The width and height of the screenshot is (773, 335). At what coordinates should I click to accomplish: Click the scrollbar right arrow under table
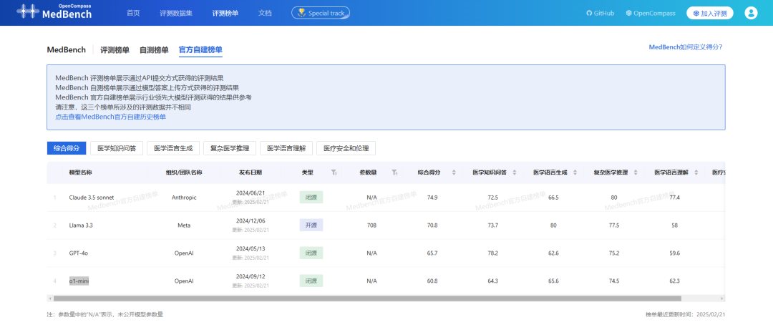click(x=722, y=298)
